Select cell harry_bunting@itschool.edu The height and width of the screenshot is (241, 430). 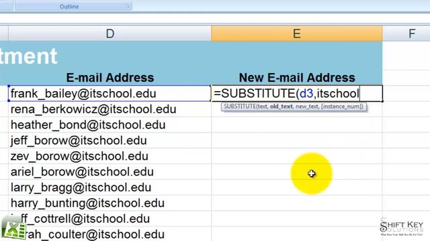(x=110, y=203)
